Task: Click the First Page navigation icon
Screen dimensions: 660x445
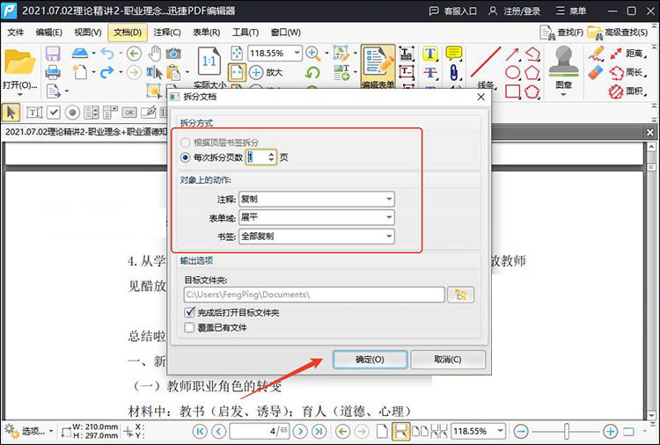Action: coord(200,431)
